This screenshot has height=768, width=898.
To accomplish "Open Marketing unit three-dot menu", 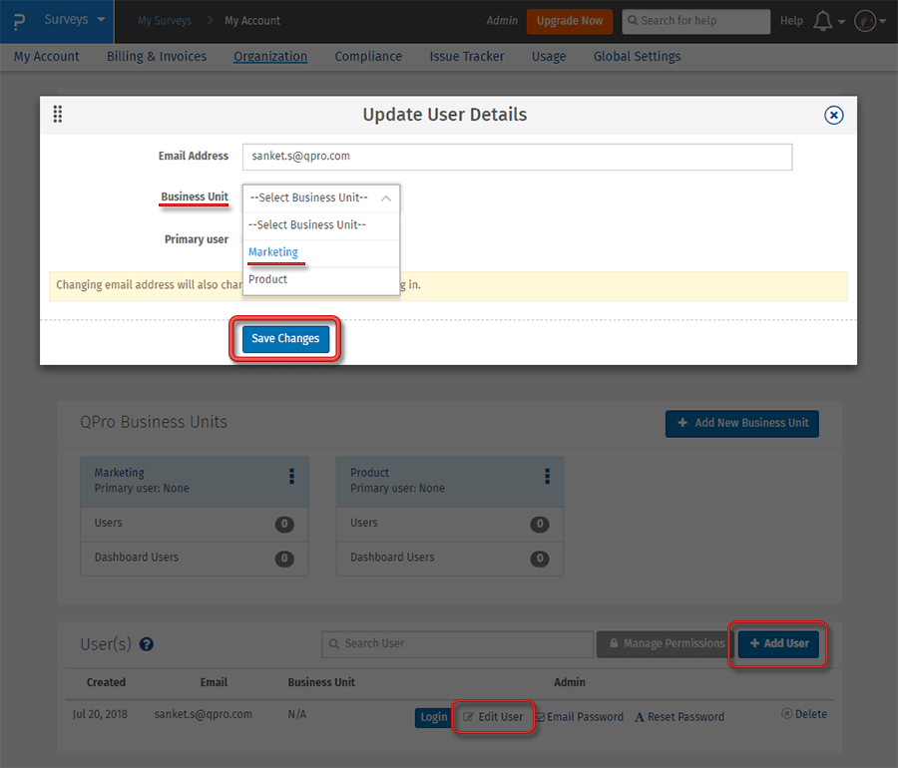I will pyautogui.click(x=291, y=476).
